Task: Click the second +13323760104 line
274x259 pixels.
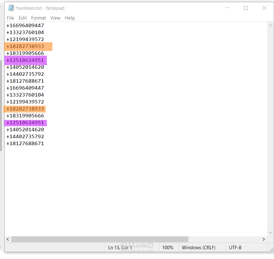Action: point(25,95)
